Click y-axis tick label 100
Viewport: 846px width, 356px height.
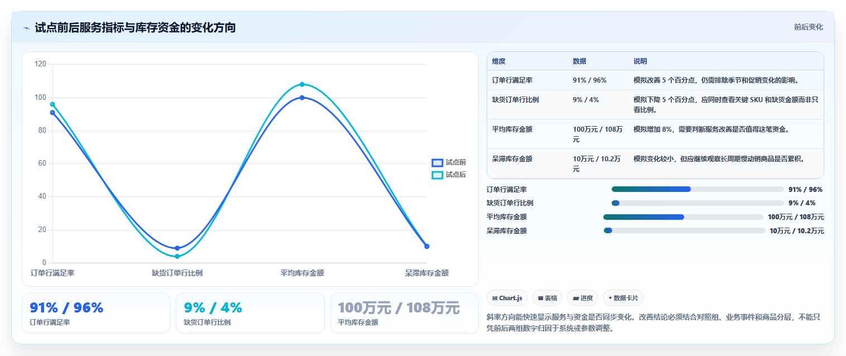(x=40, y=98)
